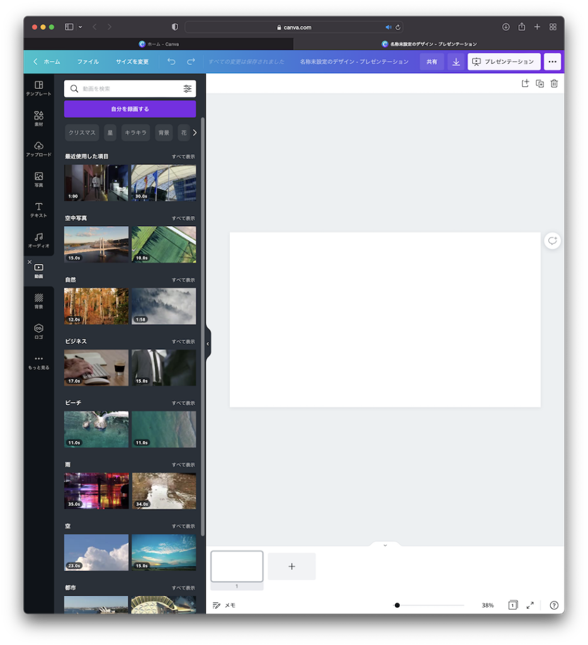Viewport: 588px width, 645px height.
Task: Duplicate the page using the copy icon
Action: pyautogui.click(x=540, y=84)
